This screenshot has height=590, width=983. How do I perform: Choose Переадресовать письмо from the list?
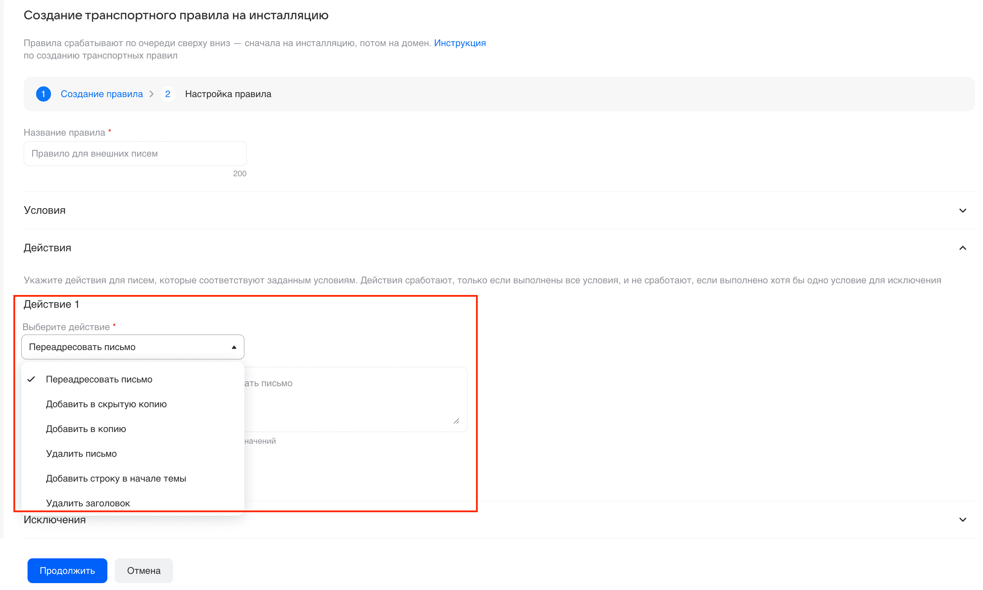click(x=133, y=379)
